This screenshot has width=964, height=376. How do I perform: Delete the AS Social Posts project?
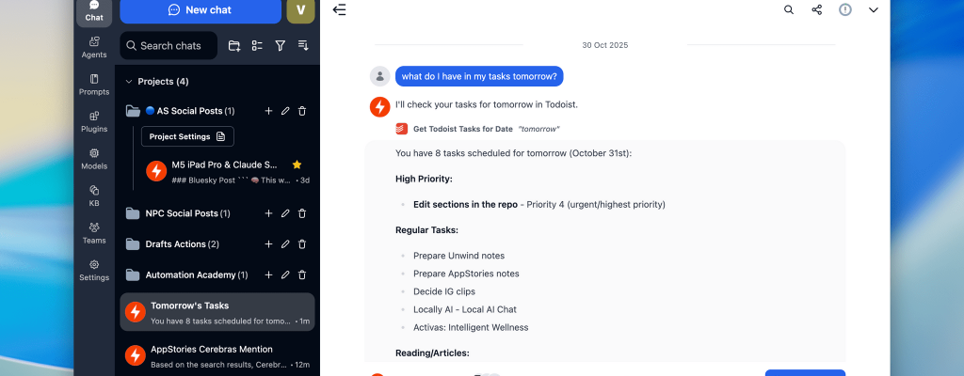click(x=302, y=111)
